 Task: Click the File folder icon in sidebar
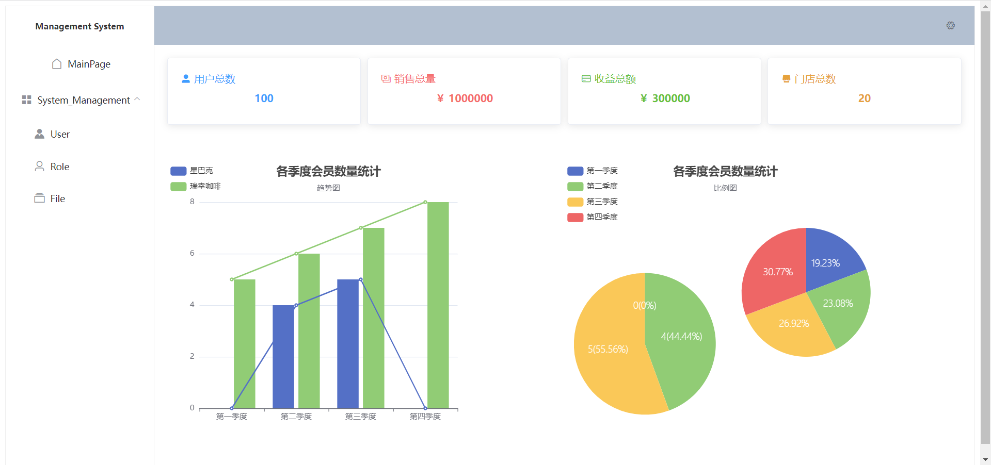(39, 198)
